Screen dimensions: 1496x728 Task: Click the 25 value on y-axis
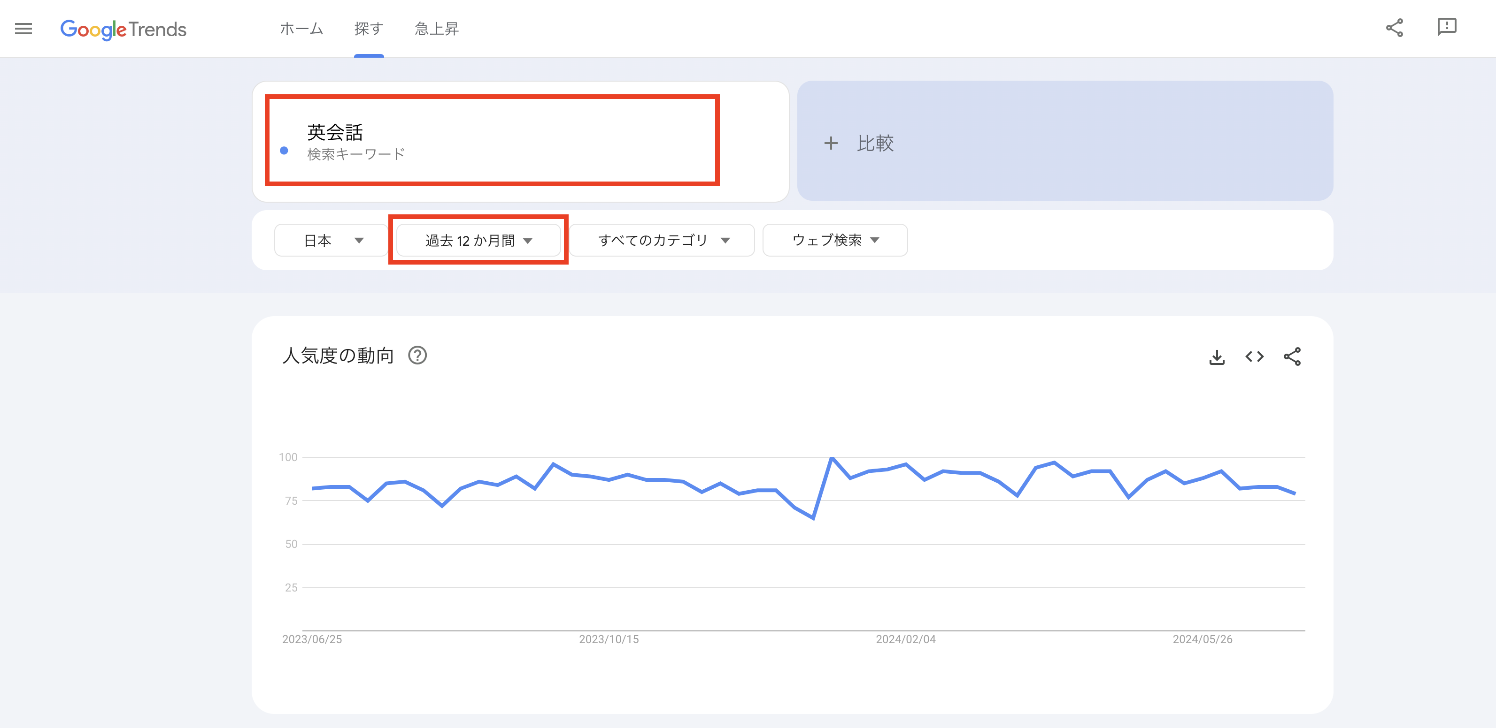(291, 588)
